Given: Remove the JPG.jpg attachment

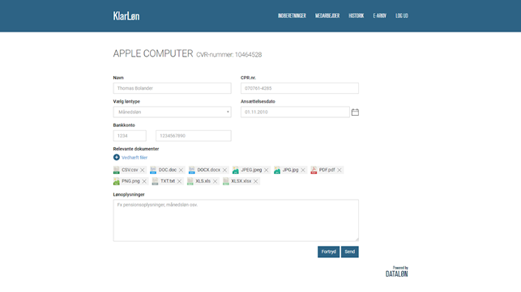Looking at the screenshot, I should [x=303, y=170].
